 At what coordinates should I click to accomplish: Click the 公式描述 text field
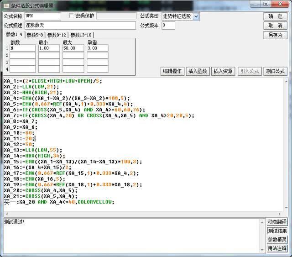(80, 26)
